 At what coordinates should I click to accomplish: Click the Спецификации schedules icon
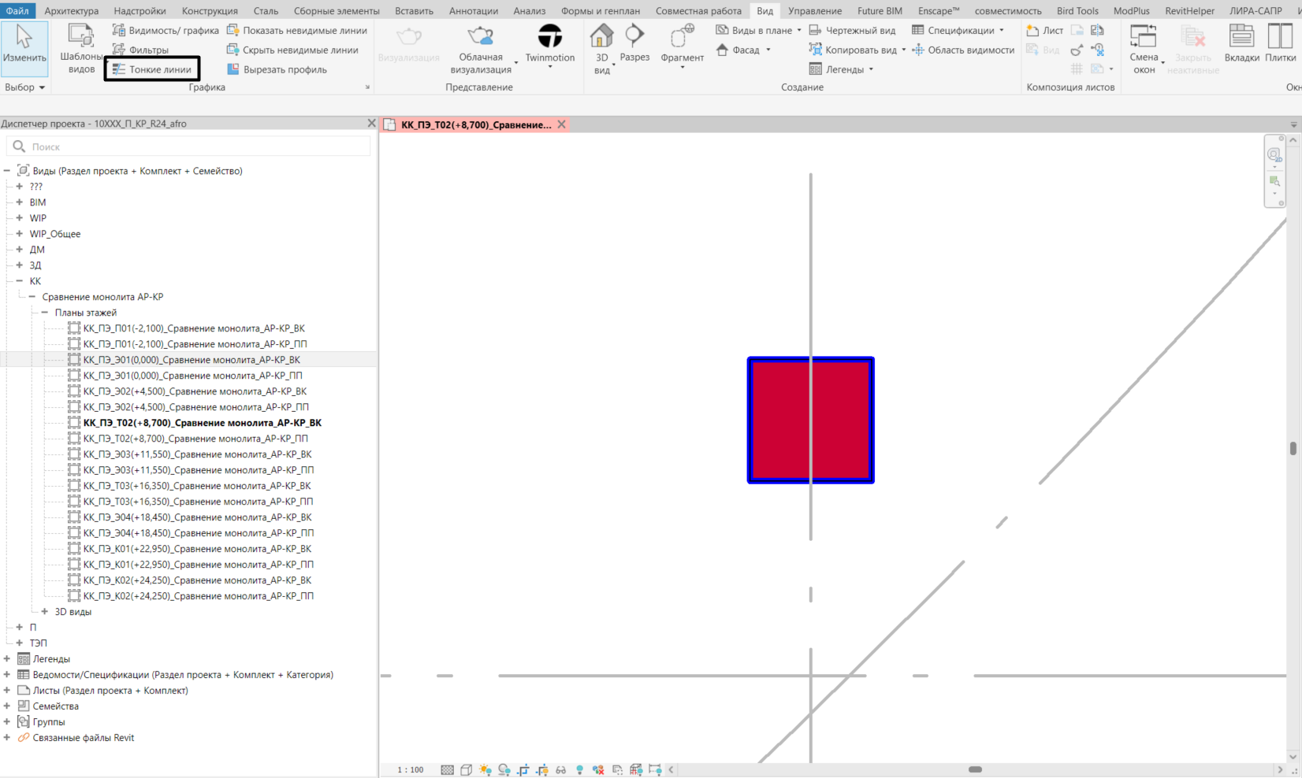[919, 30]
